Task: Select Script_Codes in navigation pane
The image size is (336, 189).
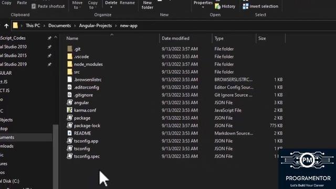Action: tap(13, 38)
